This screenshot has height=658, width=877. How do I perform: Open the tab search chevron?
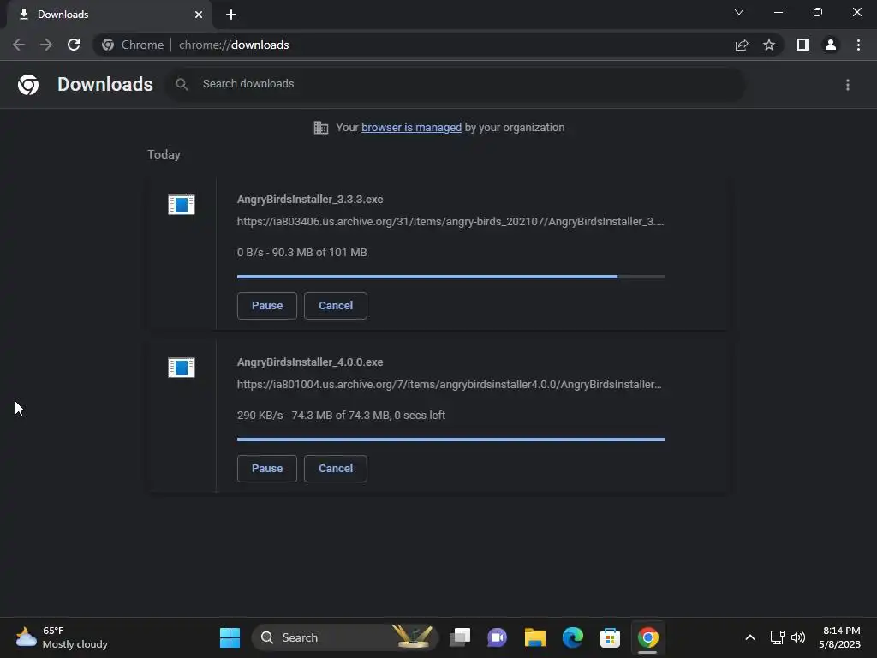coord(739,12)
